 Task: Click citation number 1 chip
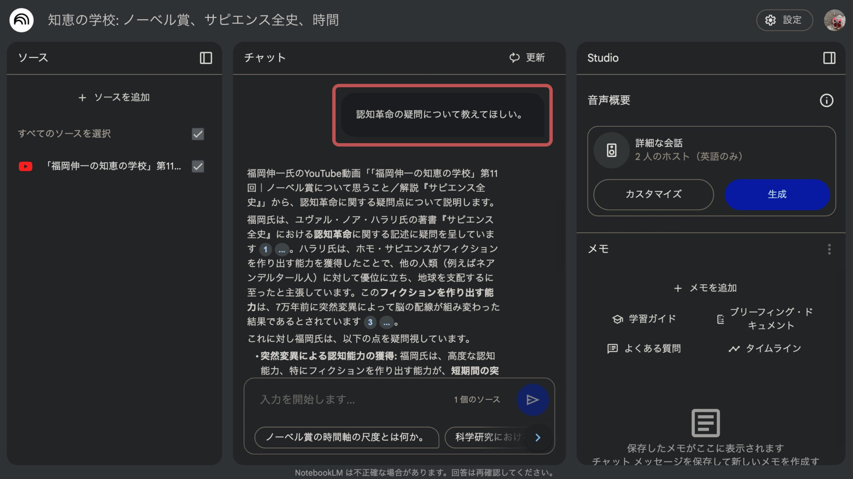coord(265,249)
